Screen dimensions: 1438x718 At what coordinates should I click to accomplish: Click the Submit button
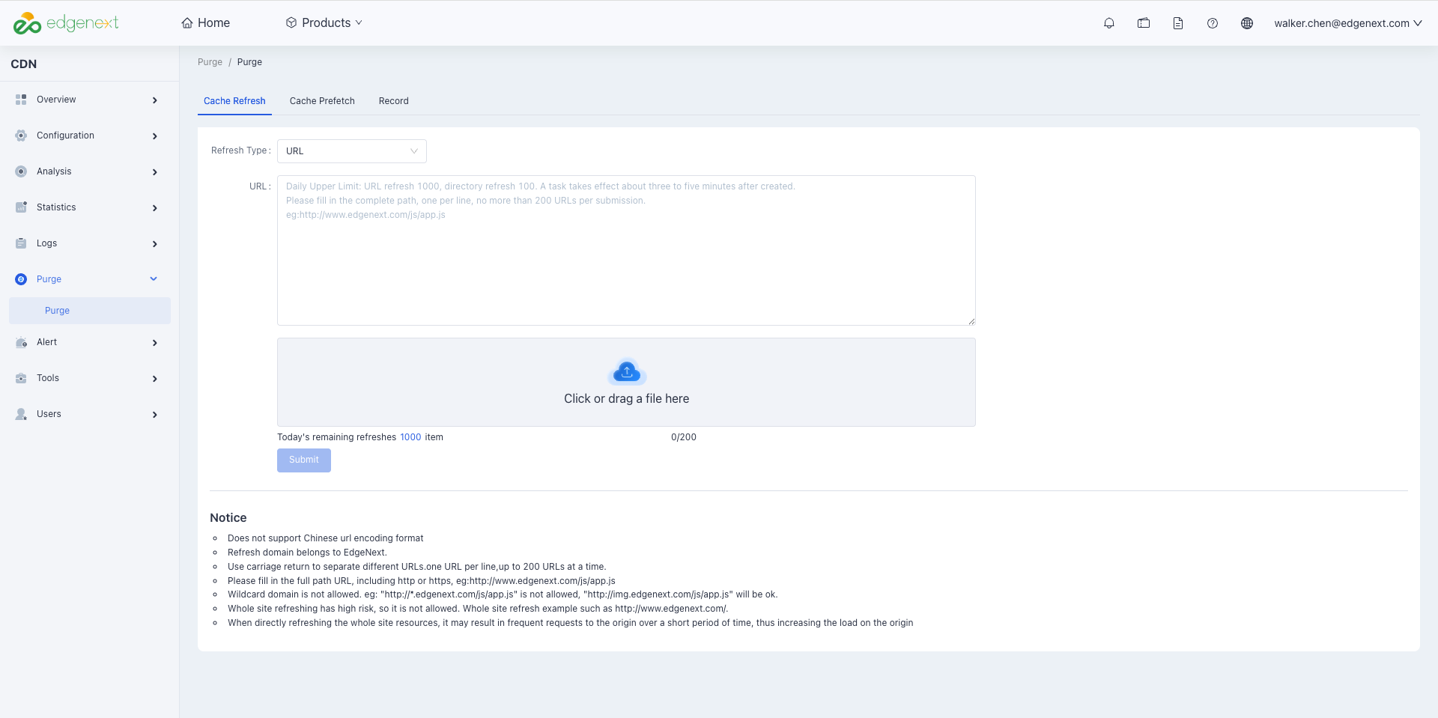(304, 460)
